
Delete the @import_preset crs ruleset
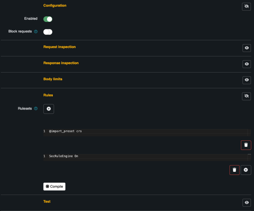246,145
